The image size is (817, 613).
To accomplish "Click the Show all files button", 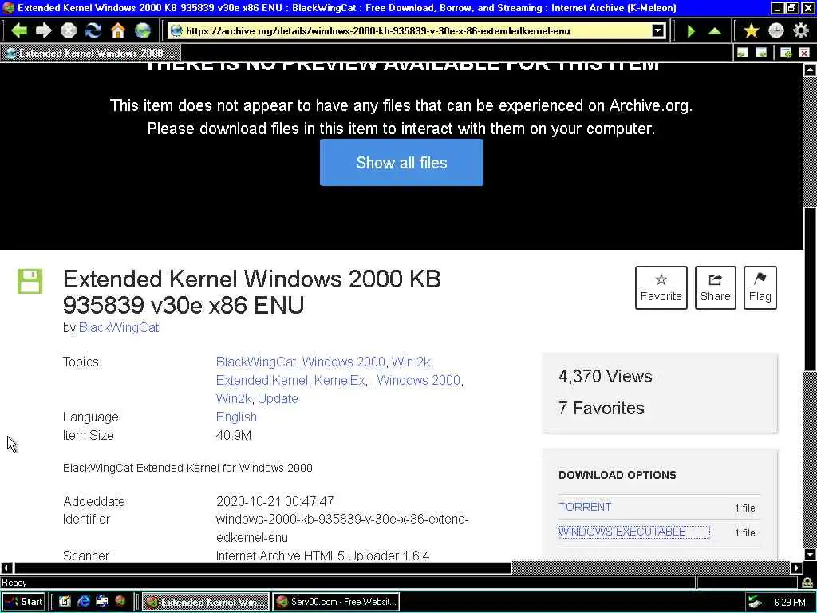I will pos(401,163).
